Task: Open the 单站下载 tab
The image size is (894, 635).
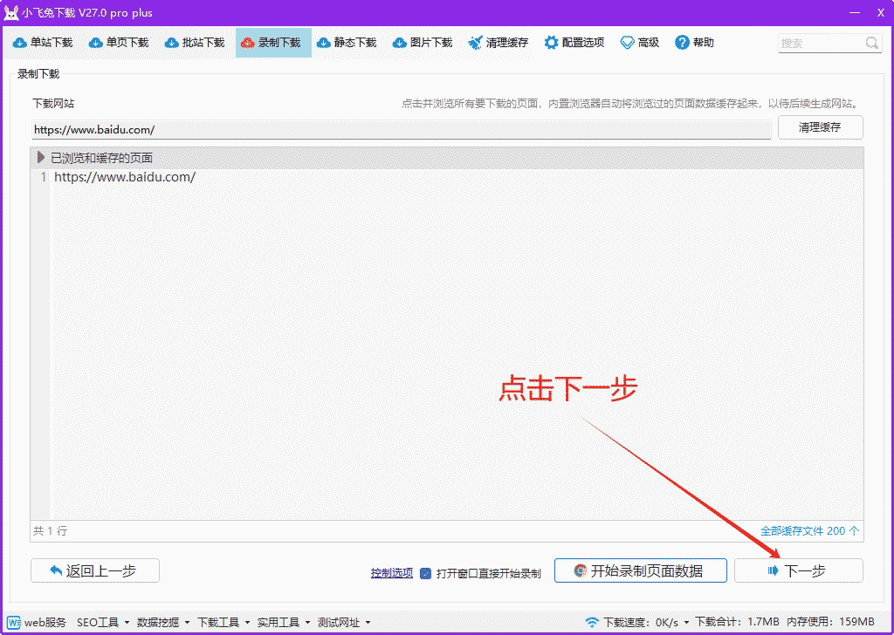Action: click(x=43, y=43)
